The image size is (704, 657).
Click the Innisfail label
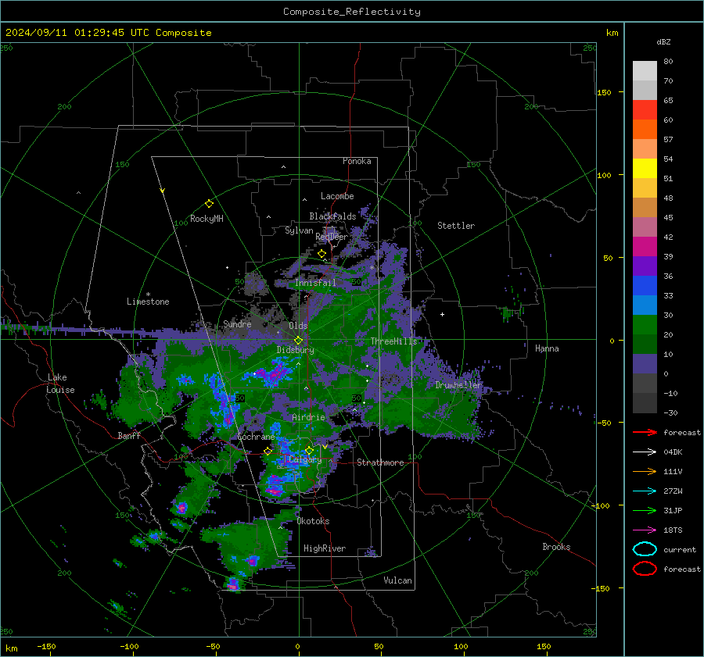[315, 283]
